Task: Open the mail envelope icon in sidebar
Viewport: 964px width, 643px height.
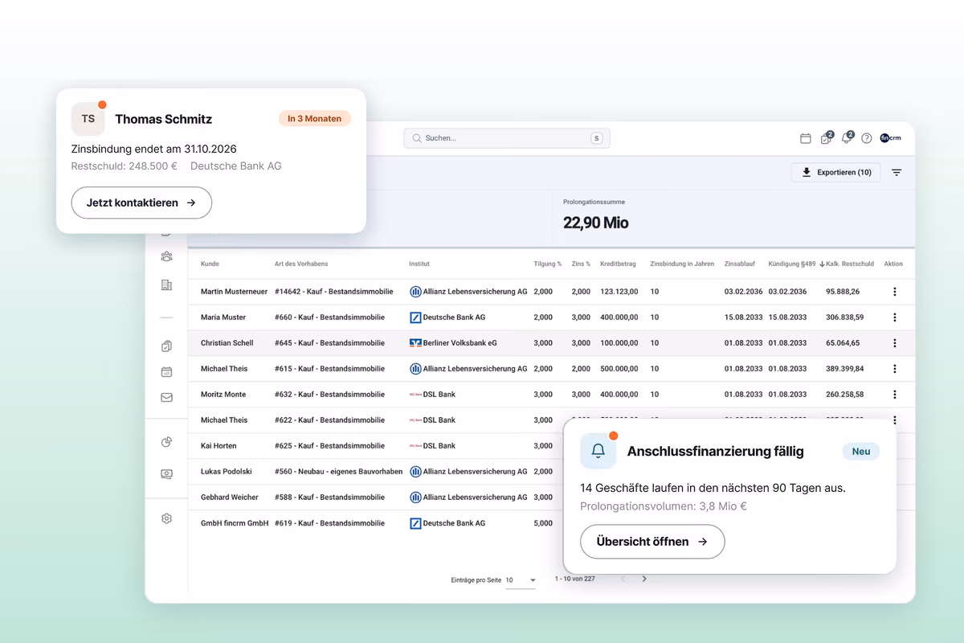Action: click(x=166, y=397)
